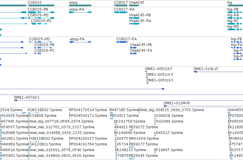Select BAC clone DME1-012M06
The height and width of the screenshot is (160, 243).
click(177, 103)
